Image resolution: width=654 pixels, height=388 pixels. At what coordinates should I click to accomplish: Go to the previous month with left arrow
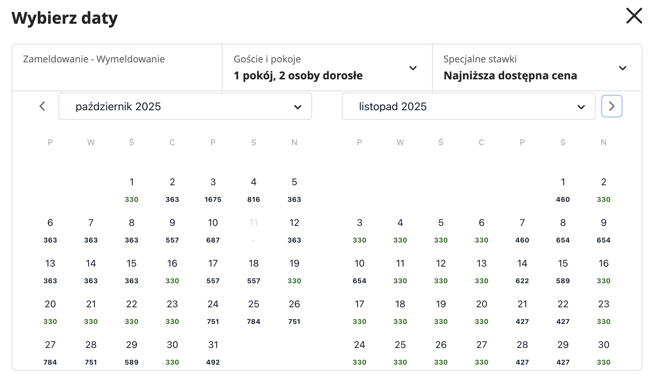[42, 106]
